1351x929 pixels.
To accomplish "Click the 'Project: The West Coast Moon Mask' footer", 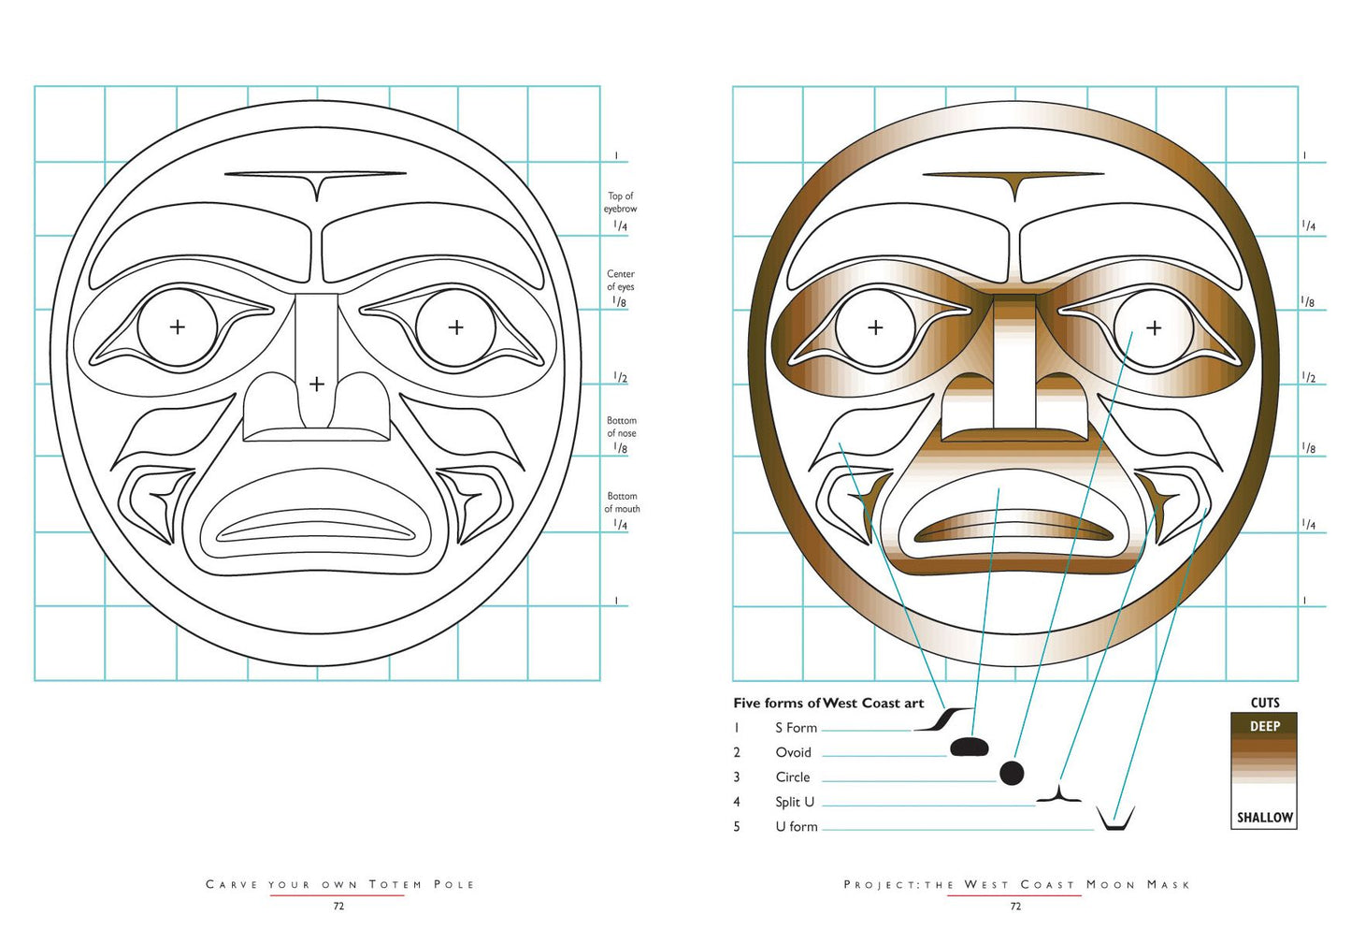I will (x=1016, y=884).
